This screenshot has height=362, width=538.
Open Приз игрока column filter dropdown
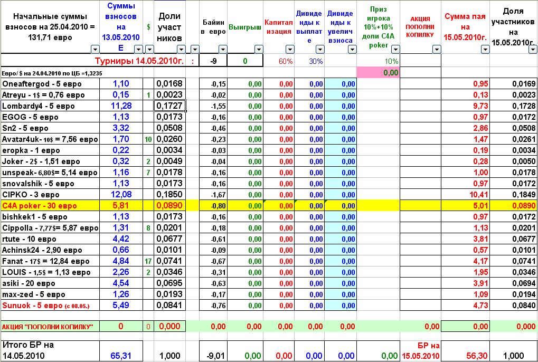point(395,50)
